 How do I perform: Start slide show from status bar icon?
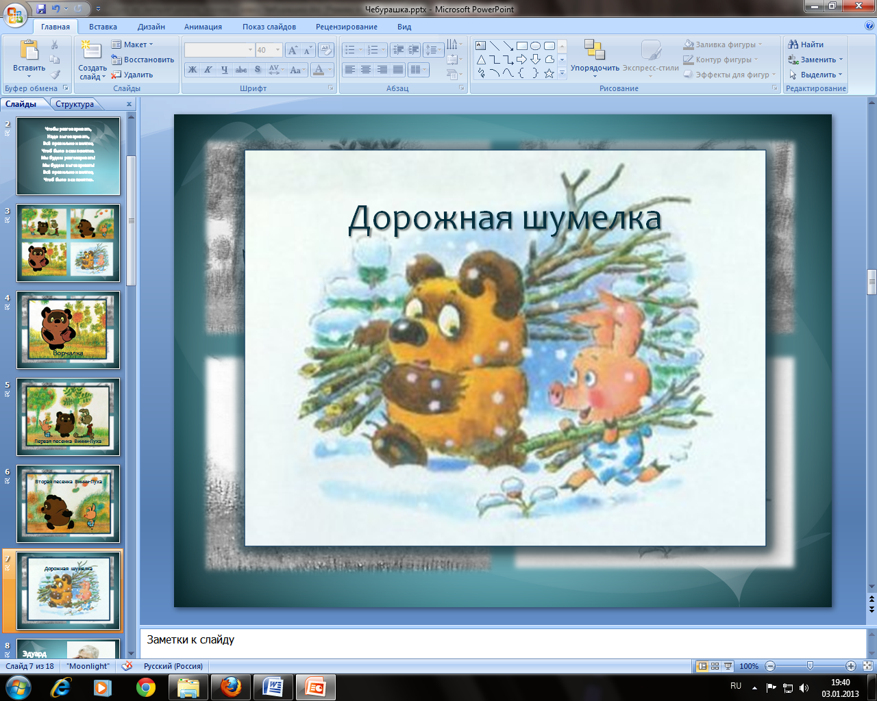point(728,666)
